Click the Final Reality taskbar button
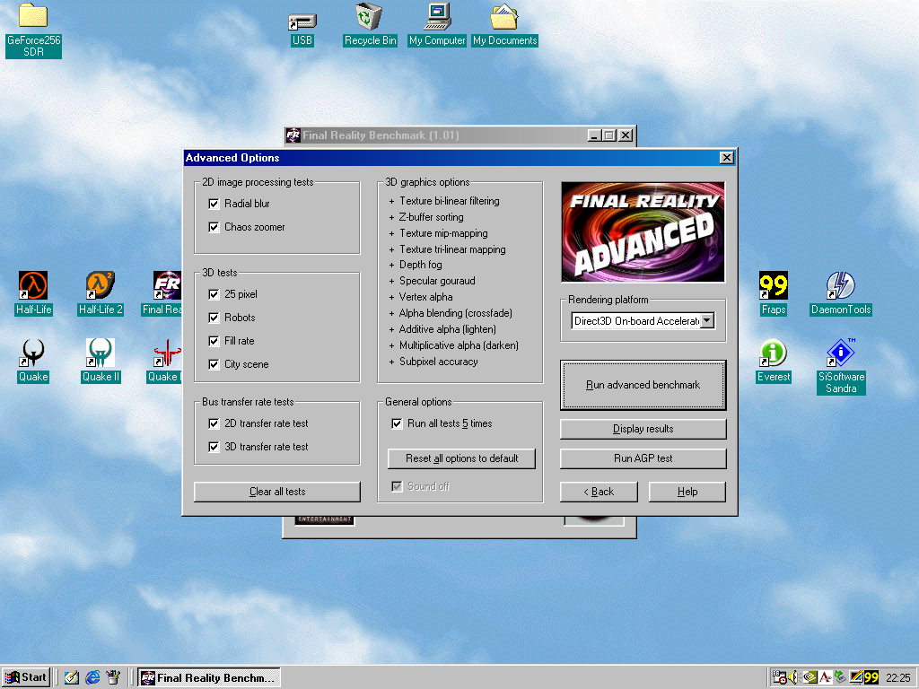919x689 pixels. coord(208,677)
